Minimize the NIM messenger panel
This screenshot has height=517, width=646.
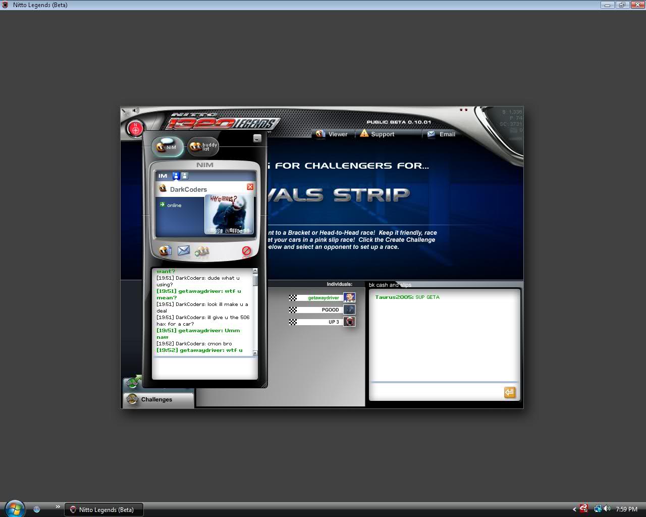[257, 138]
